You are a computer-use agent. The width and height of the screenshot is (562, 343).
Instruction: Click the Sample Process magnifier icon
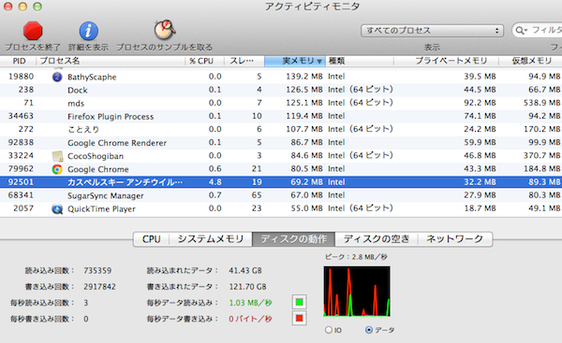point(165,30)
